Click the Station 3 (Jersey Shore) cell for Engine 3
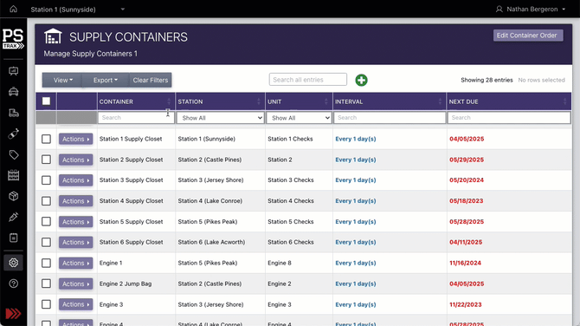The image size is (580, 326). [210, 304]
